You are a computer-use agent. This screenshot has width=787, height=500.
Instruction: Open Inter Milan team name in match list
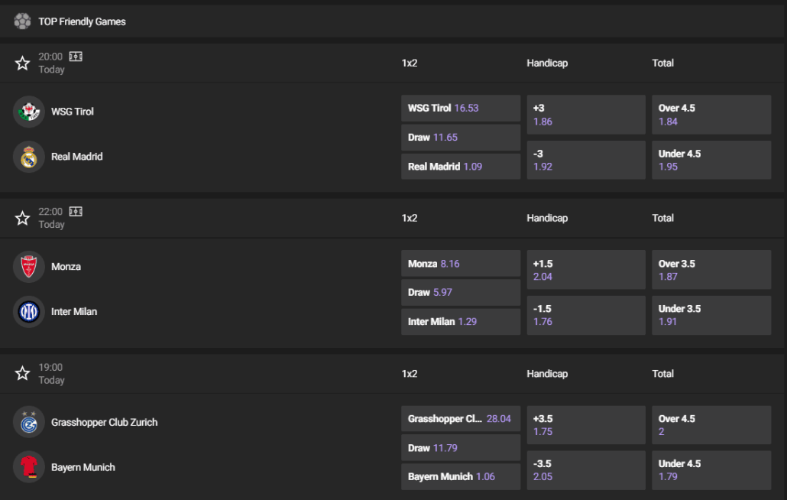click(x=74, y=312)
